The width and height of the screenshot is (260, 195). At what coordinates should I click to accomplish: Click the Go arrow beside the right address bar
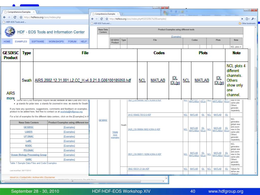[x=242, y=19]
